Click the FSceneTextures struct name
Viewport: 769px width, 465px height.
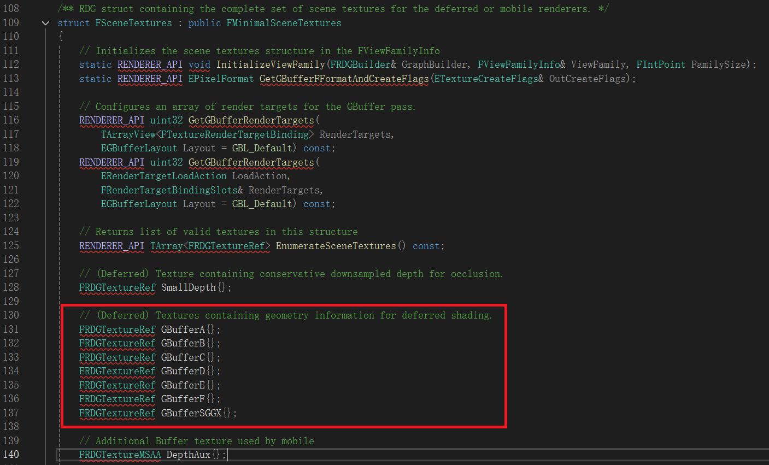[x=133, y=23]
